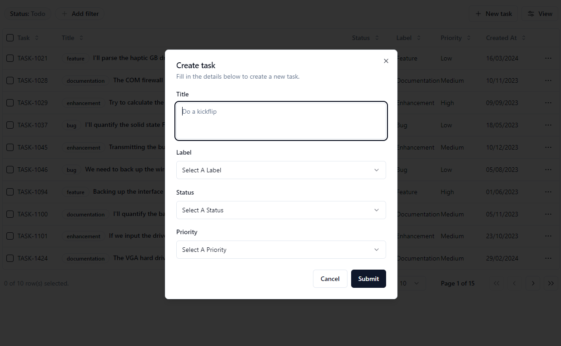
Task: Click the Add filter plus icon
Action: pyautogui.click(x=64, y=14)
